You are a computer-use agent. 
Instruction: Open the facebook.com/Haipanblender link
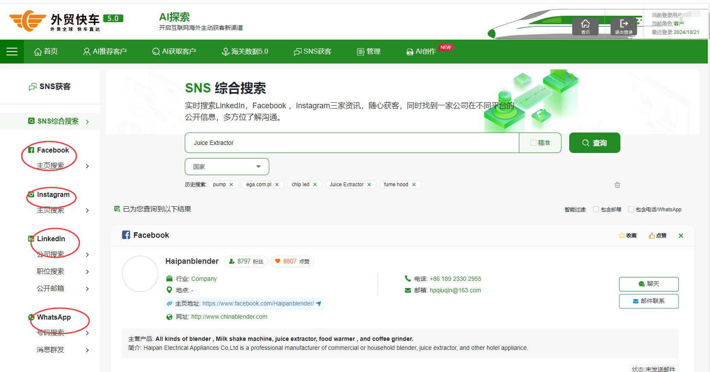(258, 303)
